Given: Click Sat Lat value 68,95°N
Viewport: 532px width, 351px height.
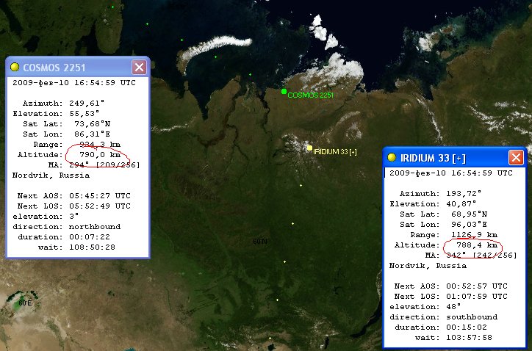Looking at the screenshot, I should [470, 214].
